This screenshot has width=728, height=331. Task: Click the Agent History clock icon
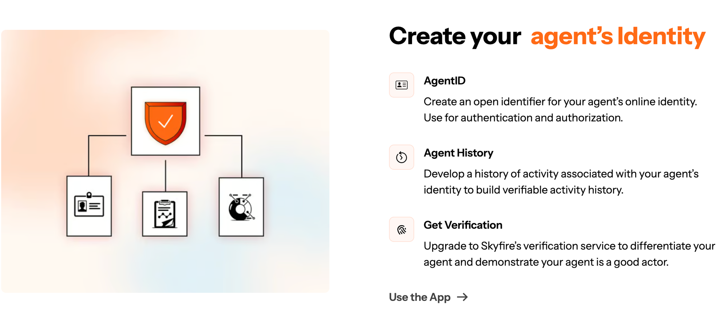pyautogui.click(x=401, y=157)
